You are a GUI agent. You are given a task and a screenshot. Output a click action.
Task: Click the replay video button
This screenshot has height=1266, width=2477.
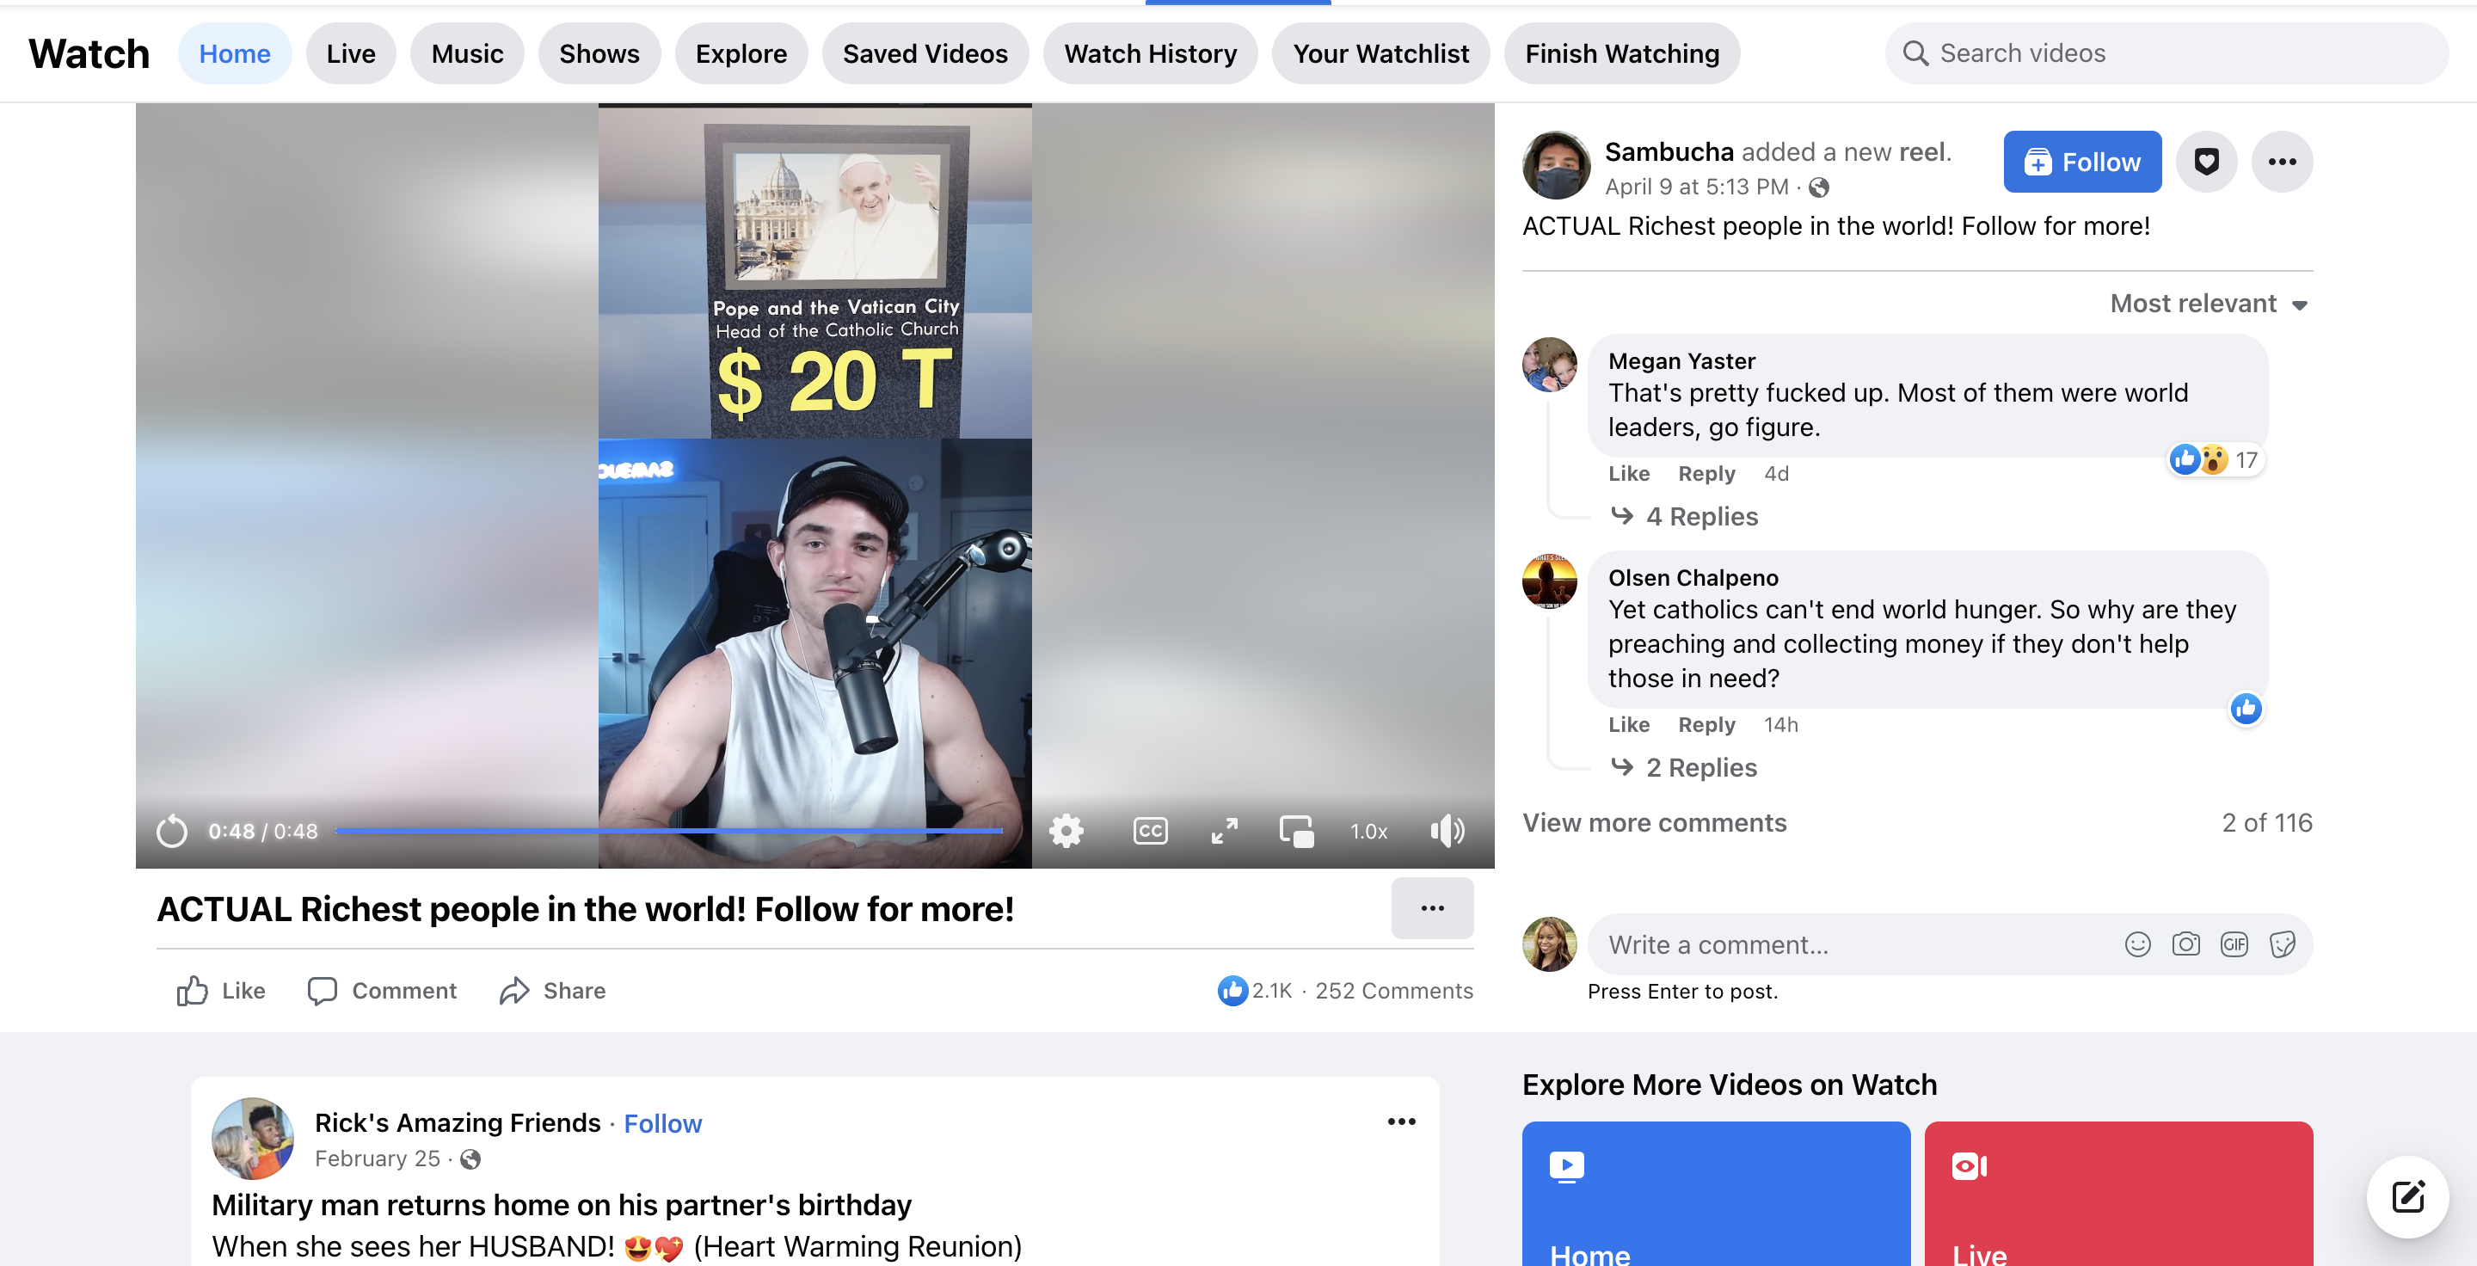click(x=172, y=831)
